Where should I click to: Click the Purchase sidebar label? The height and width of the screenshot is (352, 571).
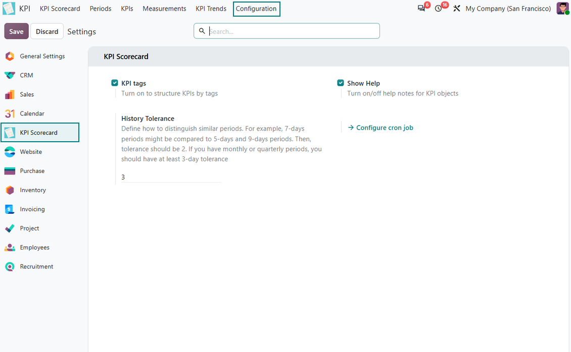[x=32, y=171]
